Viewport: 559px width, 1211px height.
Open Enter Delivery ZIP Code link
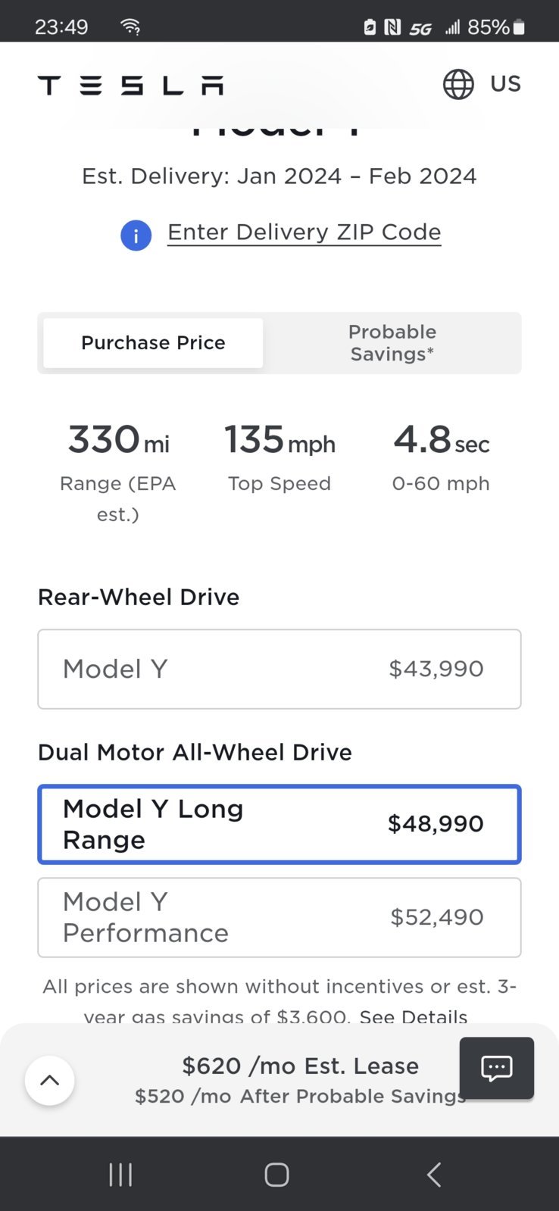(304, 233)
